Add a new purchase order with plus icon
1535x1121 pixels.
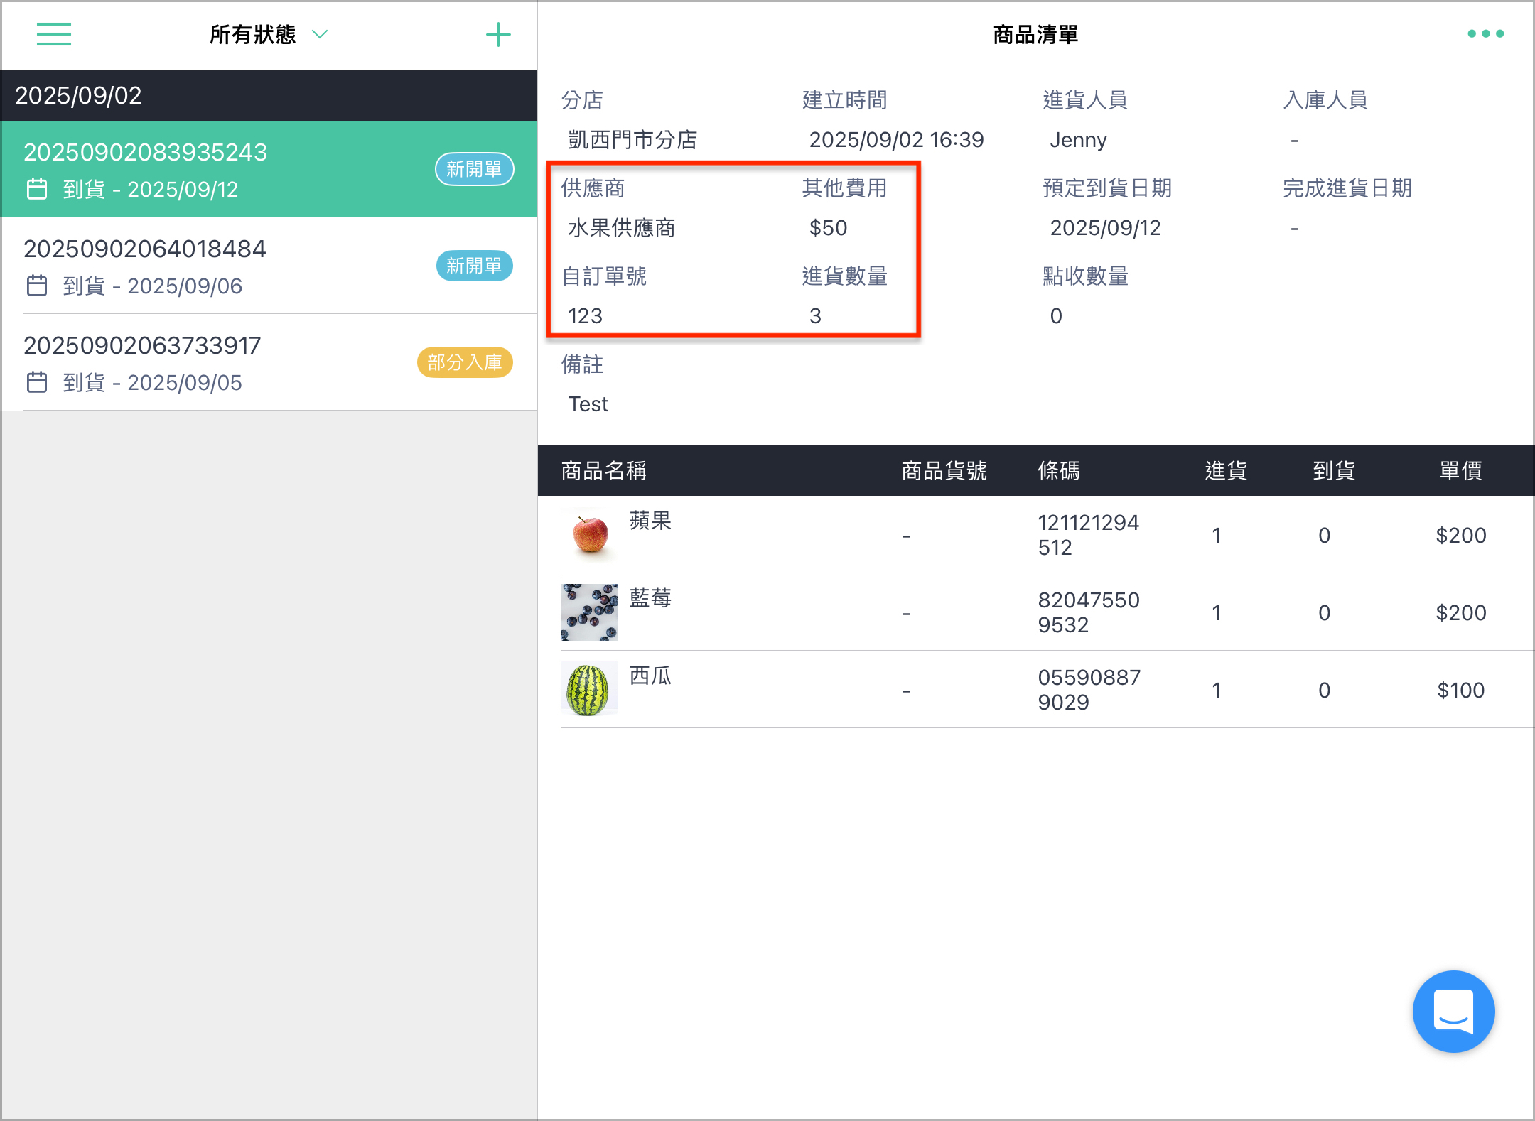click(498, 34)
